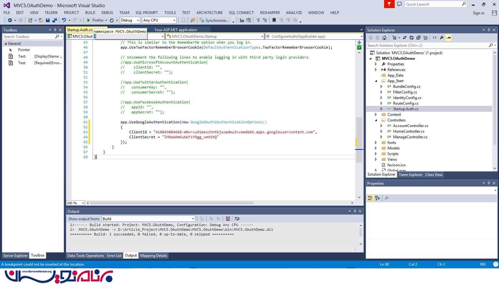The image size is (499, 284).
Task: Click the Quick Launch search field
Action: [x=433, y=4]
